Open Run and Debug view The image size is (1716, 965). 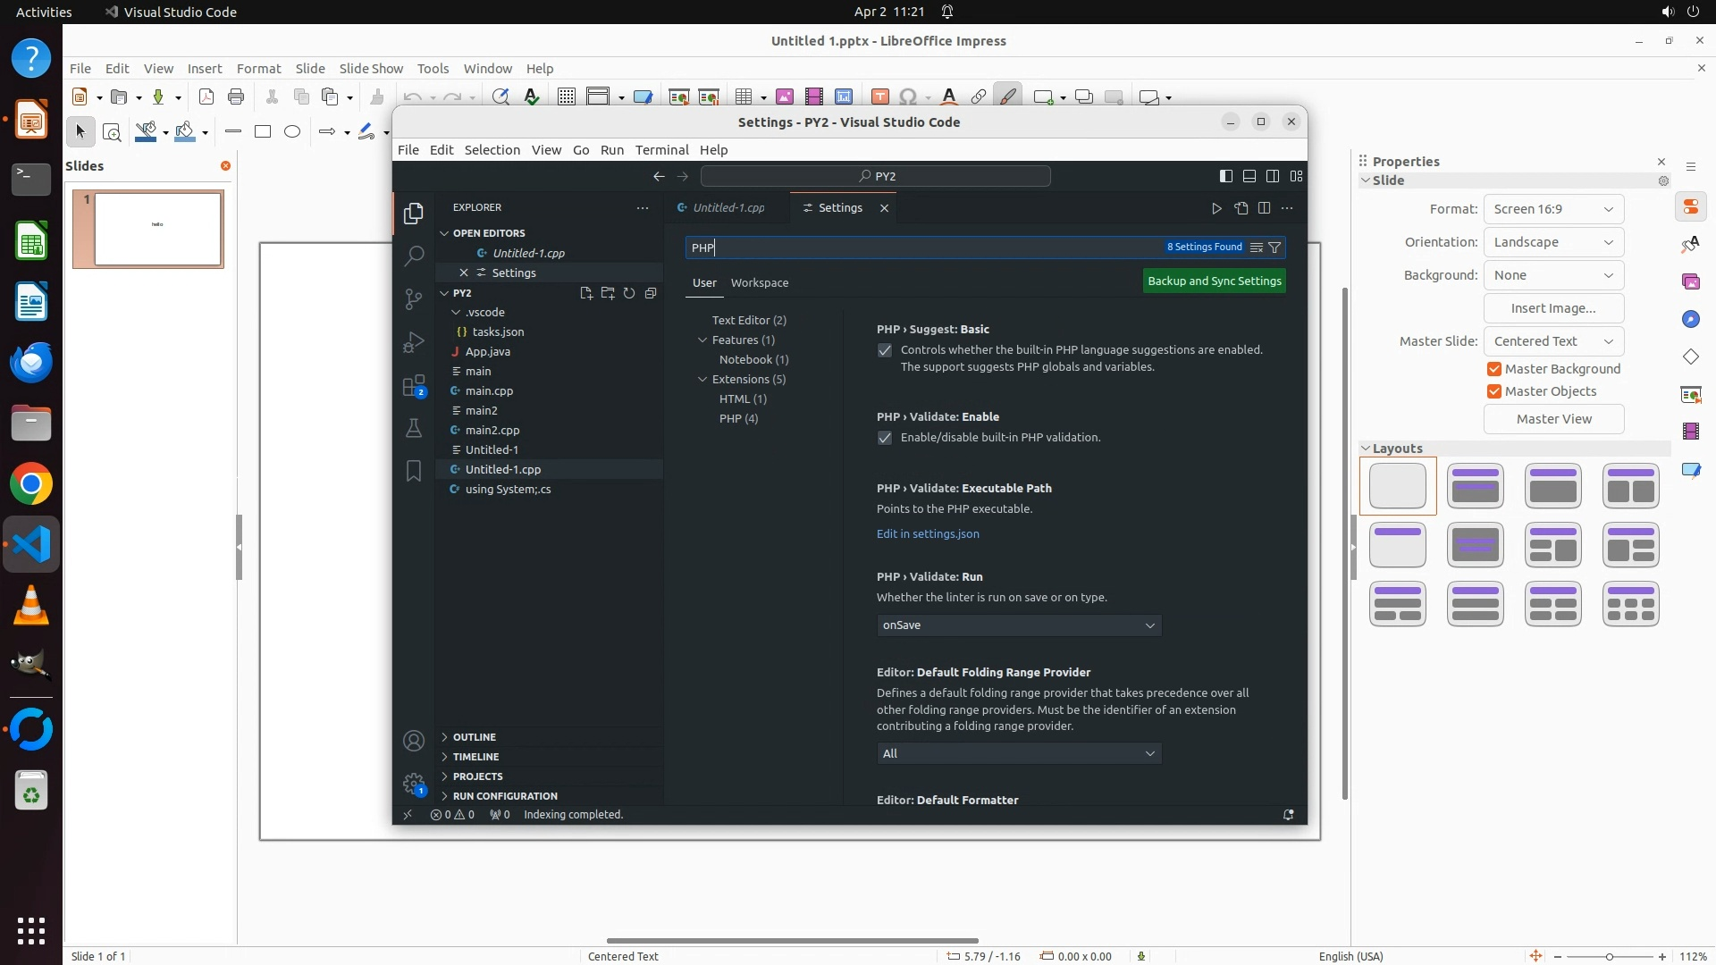coord(413,342)
